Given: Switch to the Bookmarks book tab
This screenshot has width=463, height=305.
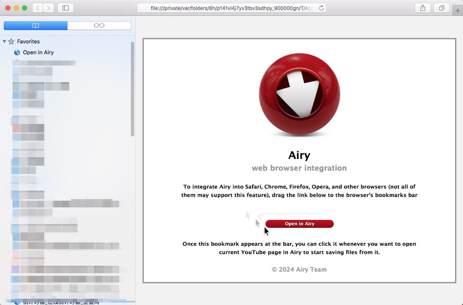Looking at the screenshot, I should point(35,26).
